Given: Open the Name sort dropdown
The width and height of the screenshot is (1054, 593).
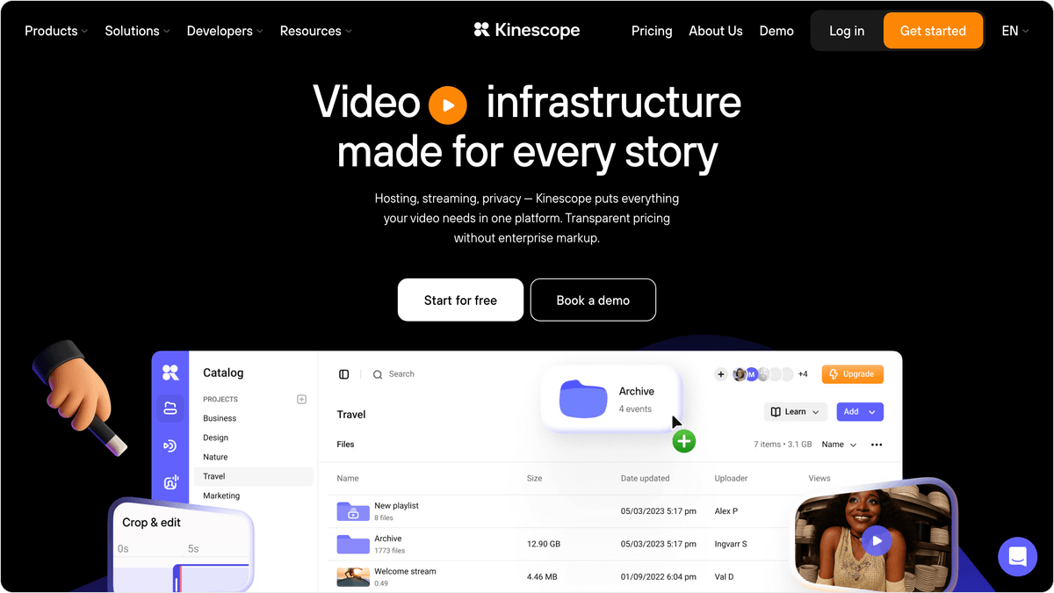Looking at the screenshot, I should [839, 445].
